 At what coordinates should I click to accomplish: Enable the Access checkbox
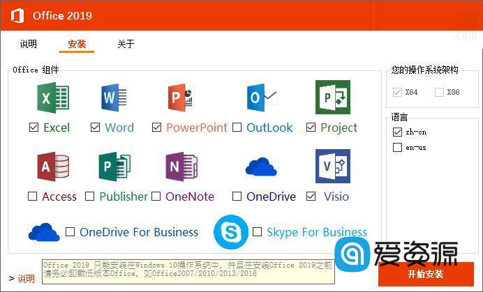coord(32,196)
